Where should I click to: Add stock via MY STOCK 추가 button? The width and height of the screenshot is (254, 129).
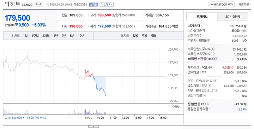click(222, 5)
